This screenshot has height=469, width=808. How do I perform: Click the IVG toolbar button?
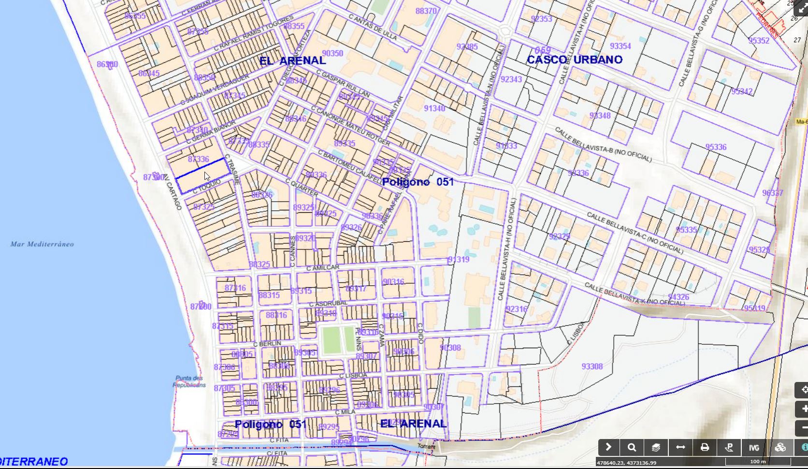click(x=754, y=447)
